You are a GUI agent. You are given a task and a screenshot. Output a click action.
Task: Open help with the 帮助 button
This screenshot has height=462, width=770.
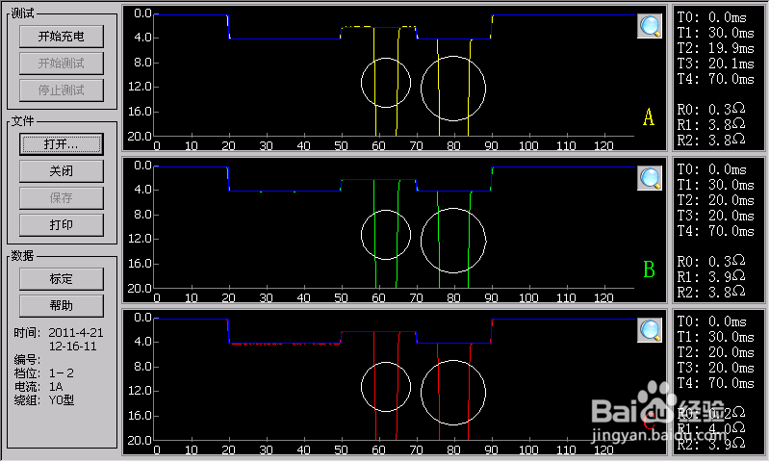(x=62, y=306)
